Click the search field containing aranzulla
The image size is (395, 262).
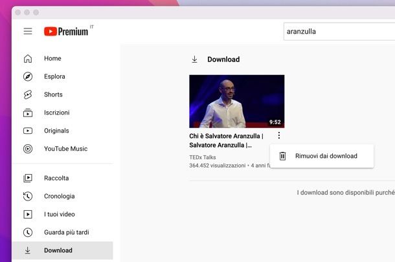click(339, 32)
